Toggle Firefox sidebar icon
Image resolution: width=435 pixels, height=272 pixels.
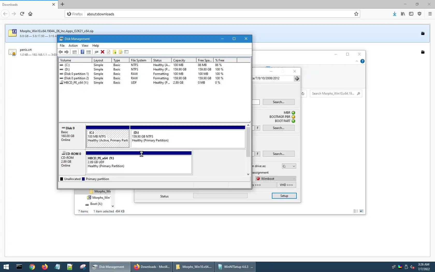coord(411,14)
